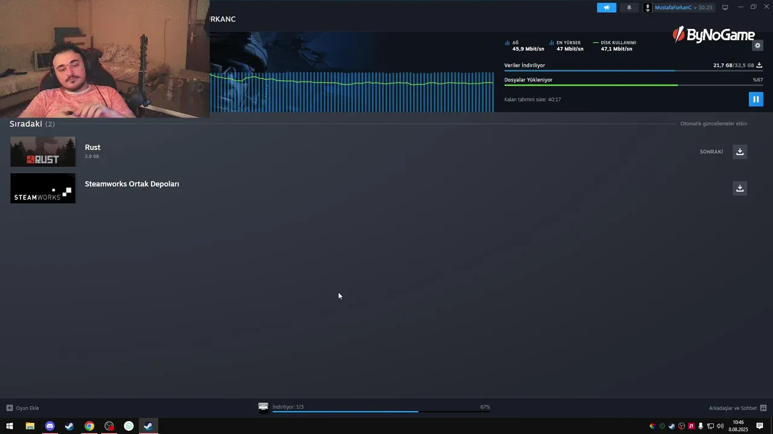
Task: Open File Explorer from the taskbar
Action: [x=30, y=426]
